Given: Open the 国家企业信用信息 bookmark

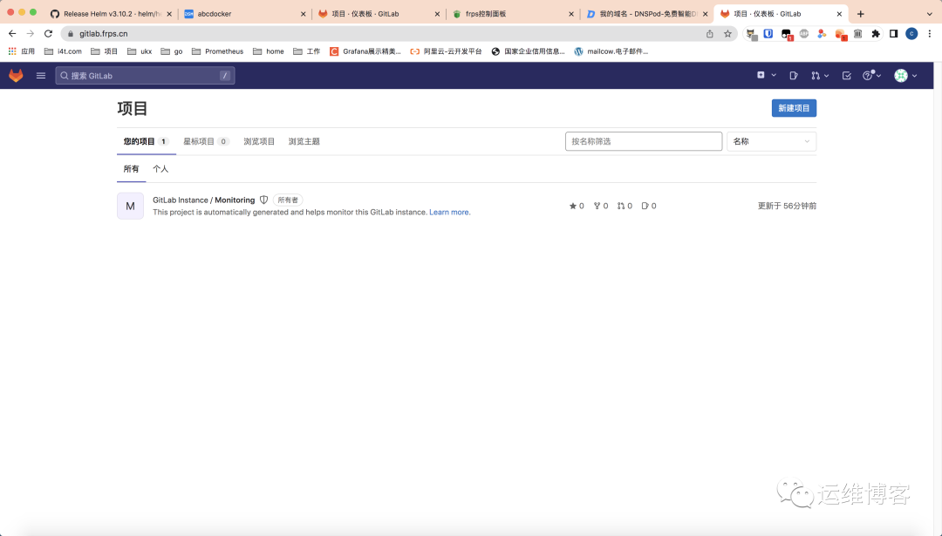Looking at the screenshot, I should tap(528, 51).
